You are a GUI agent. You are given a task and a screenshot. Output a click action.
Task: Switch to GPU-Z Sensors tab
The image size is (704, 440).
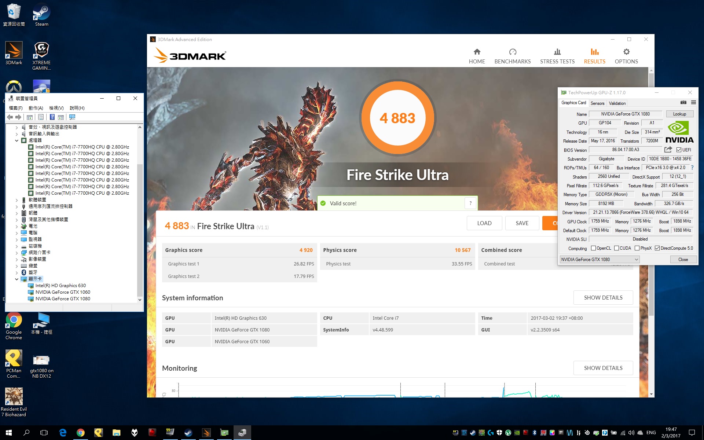[597, 103]
